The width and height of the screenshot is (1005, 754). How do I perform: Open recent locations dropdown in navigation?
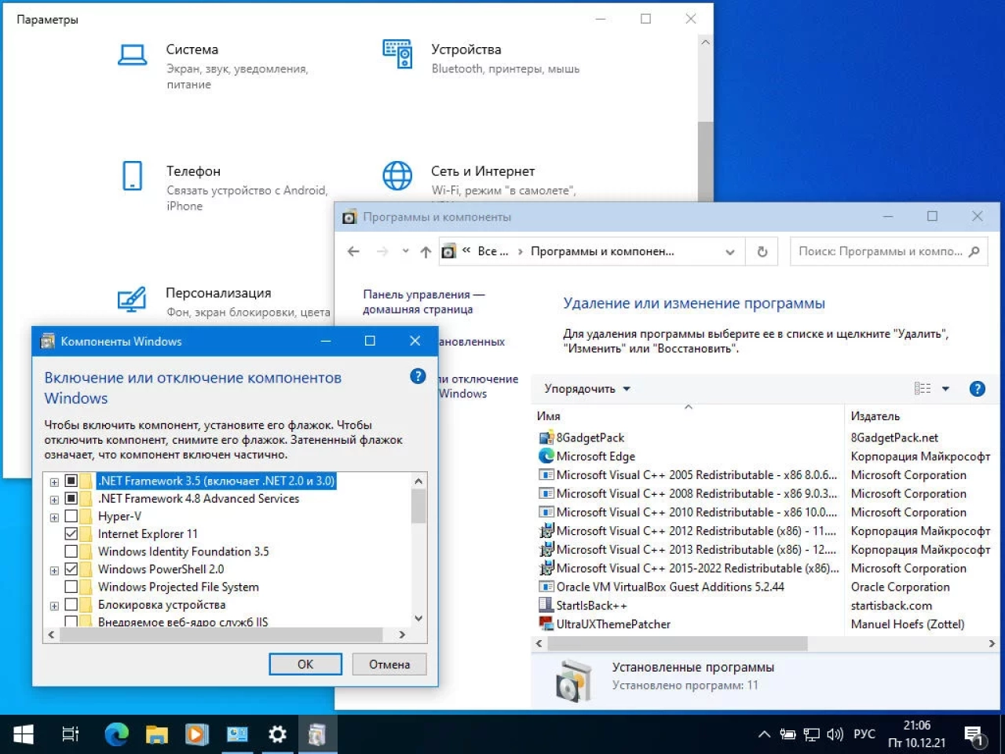[405, 251]
